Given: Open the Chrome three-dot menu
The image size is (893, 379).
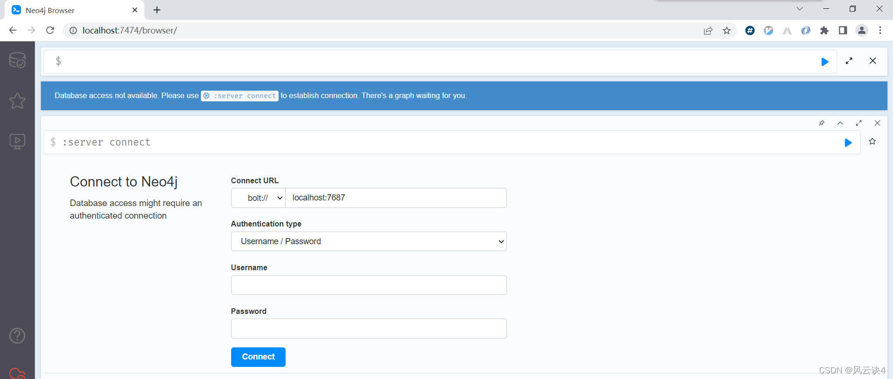Looking at the screenshot, I should coord(880,30).
